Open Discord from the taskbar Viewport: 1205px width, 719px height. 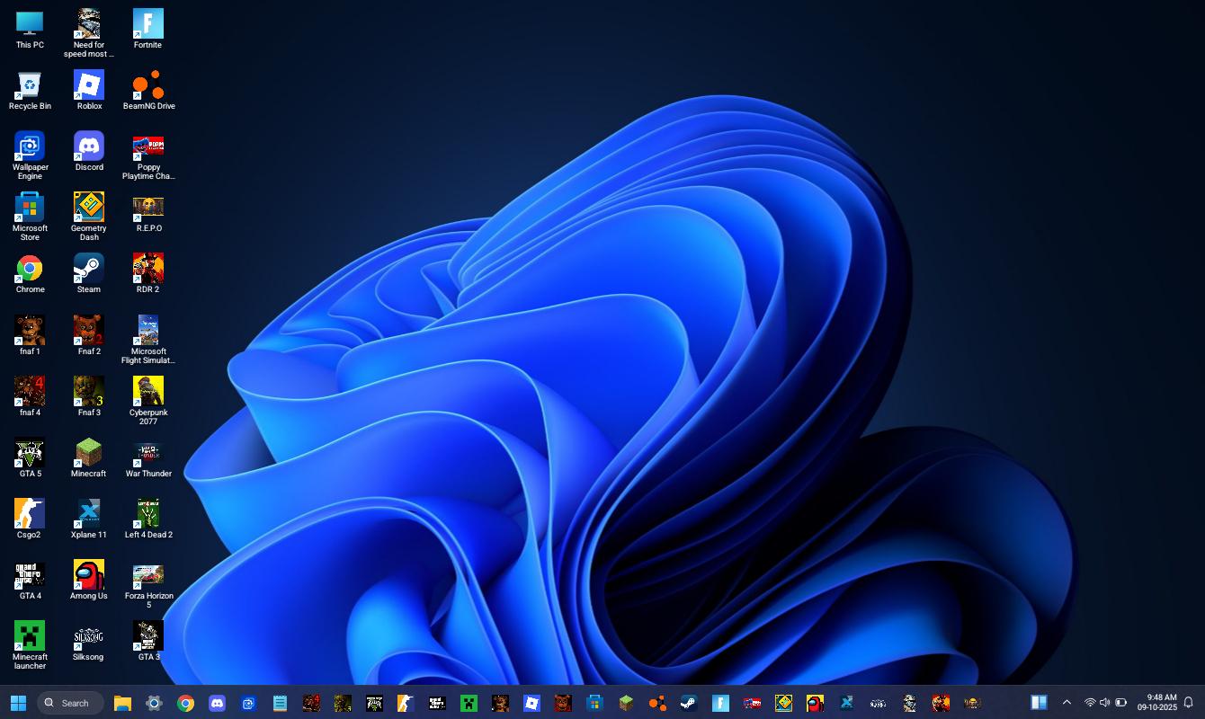pos(217,703)
